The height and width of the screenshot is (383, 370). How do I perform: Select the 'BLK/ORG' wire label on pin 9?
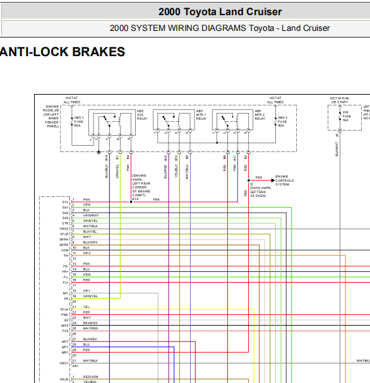pyautogui.click(x=90, y=242)
